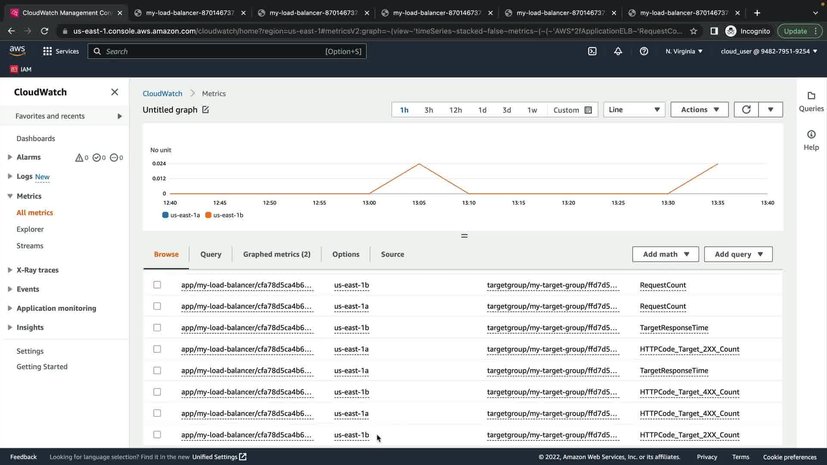This screenshot has height=465, width=827.
Task: Click the CloudWatch breadcrumb link
Action: coord(162,93)
